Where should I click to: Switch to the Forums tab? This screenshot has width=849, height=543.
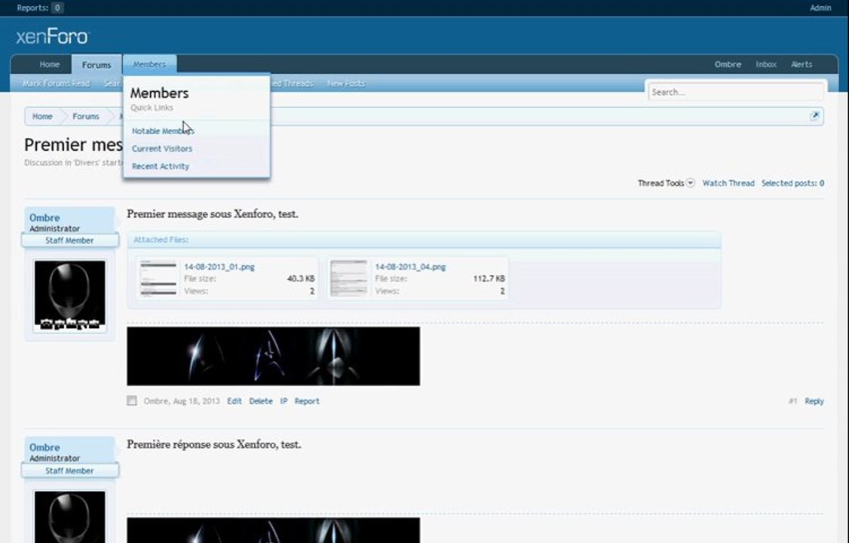click(97, 64)
